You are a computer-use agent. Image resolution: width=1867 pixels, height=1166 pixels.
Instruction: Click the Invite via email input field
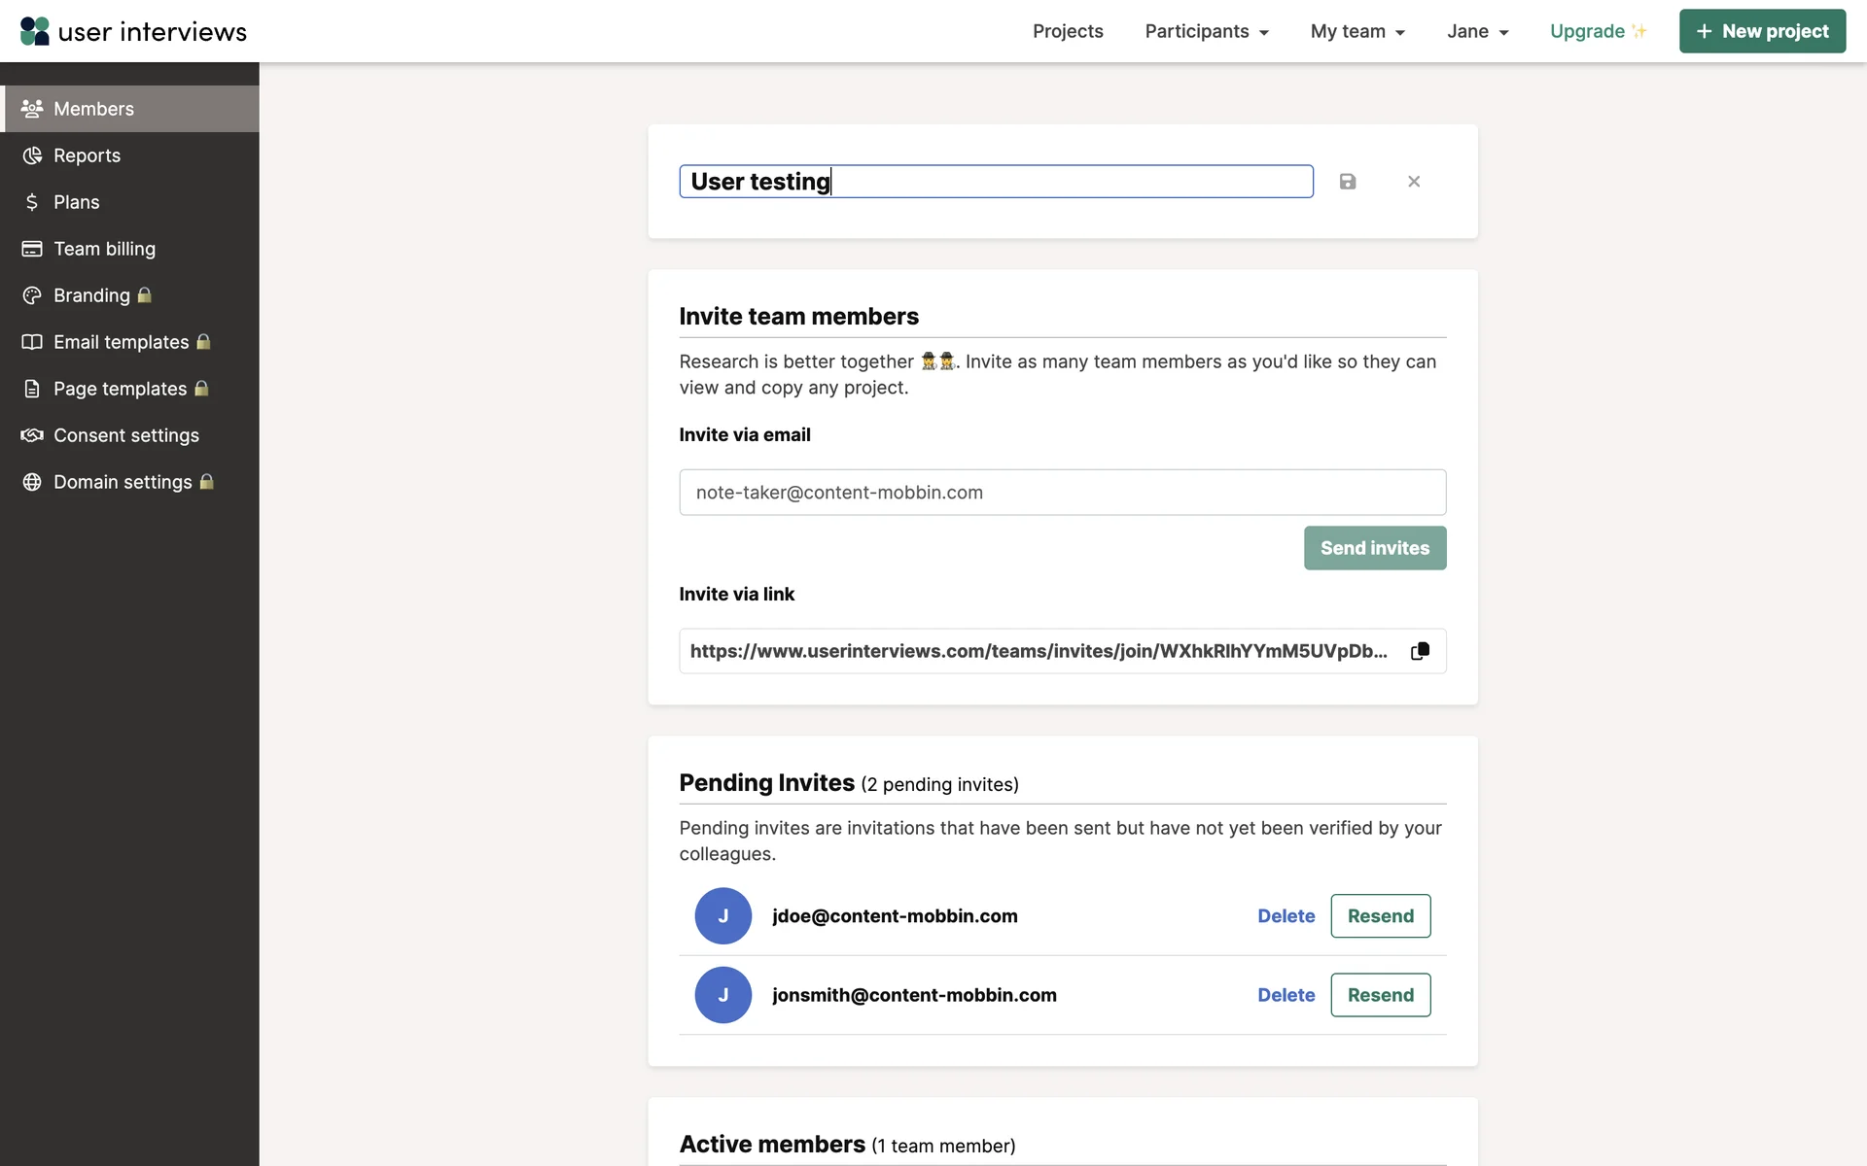click(1062, 493)
